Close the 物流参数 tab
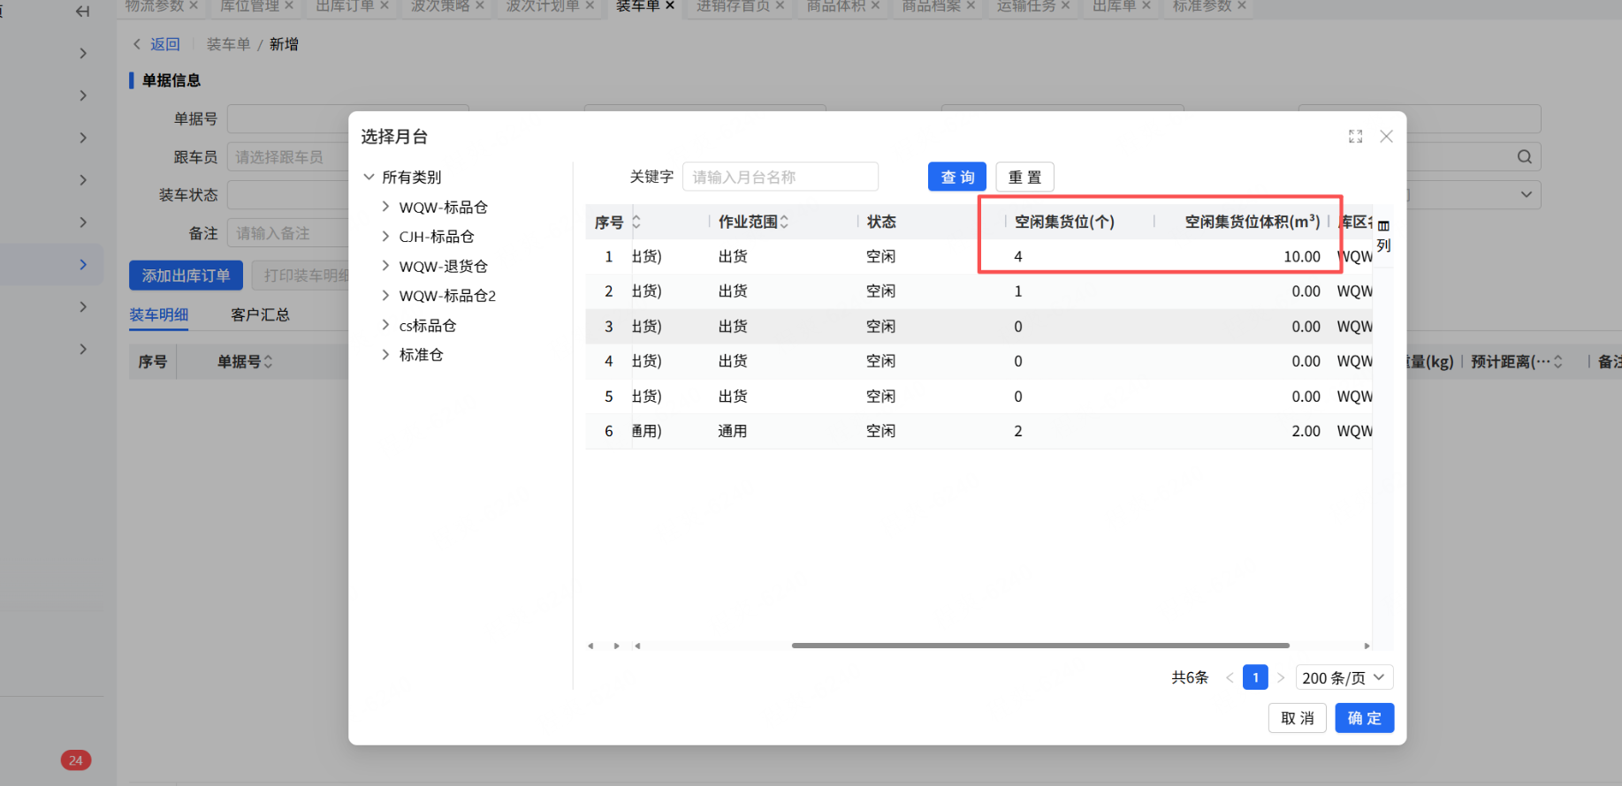This screenshot has width=1622, height=786. point(194,5)
